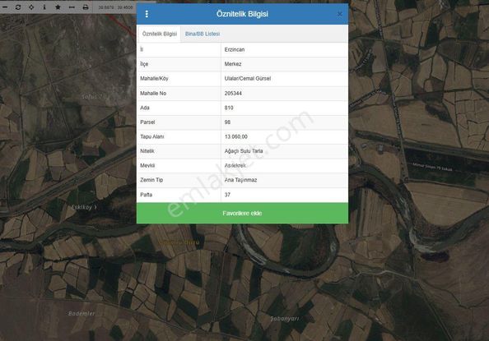Open the info tool icon

[x=44, y=7]
